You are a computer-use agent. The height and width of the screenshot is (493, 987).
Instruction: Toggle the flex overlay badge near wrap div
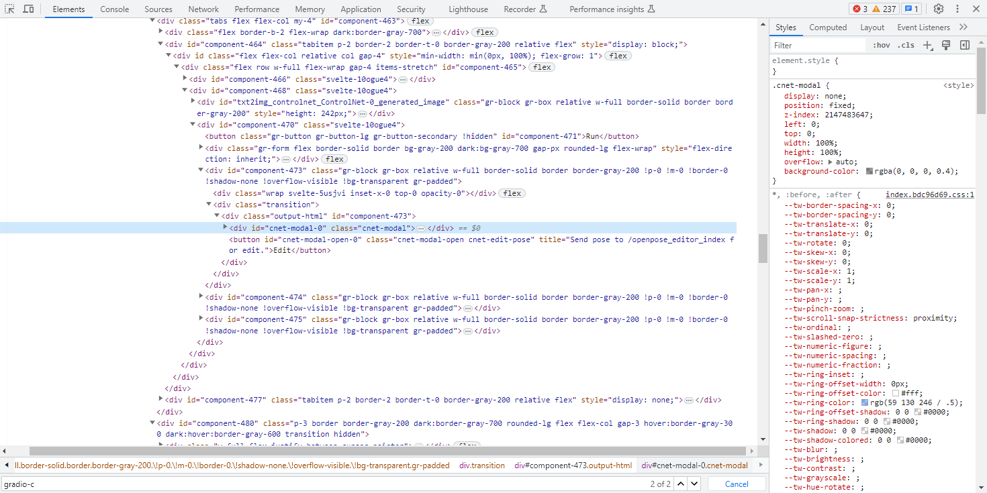click(x=512, y=193)
